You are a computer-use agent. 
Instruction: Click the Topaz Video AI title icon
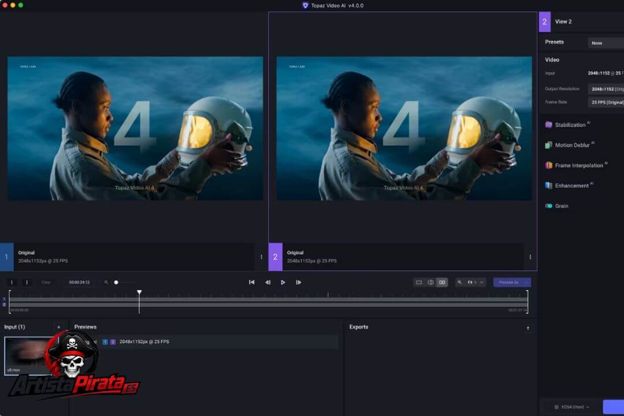point(305,6)
